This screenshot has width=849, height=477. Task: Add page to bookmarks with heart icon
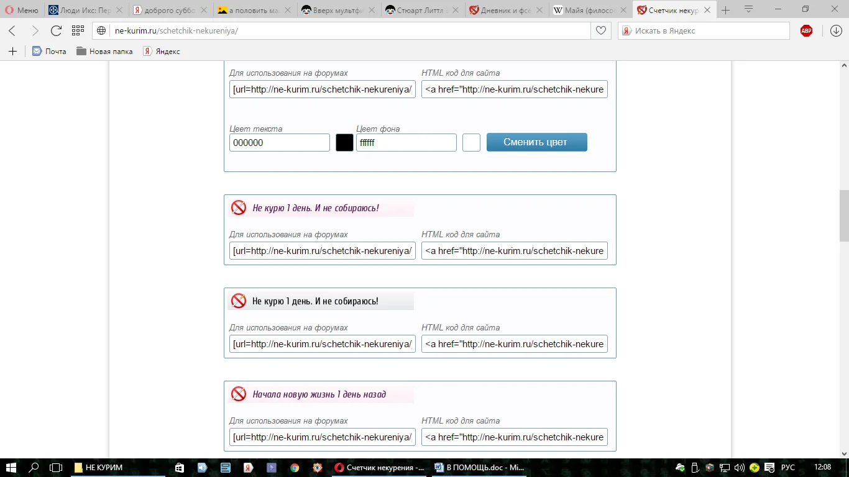click(x=601, y=31)
